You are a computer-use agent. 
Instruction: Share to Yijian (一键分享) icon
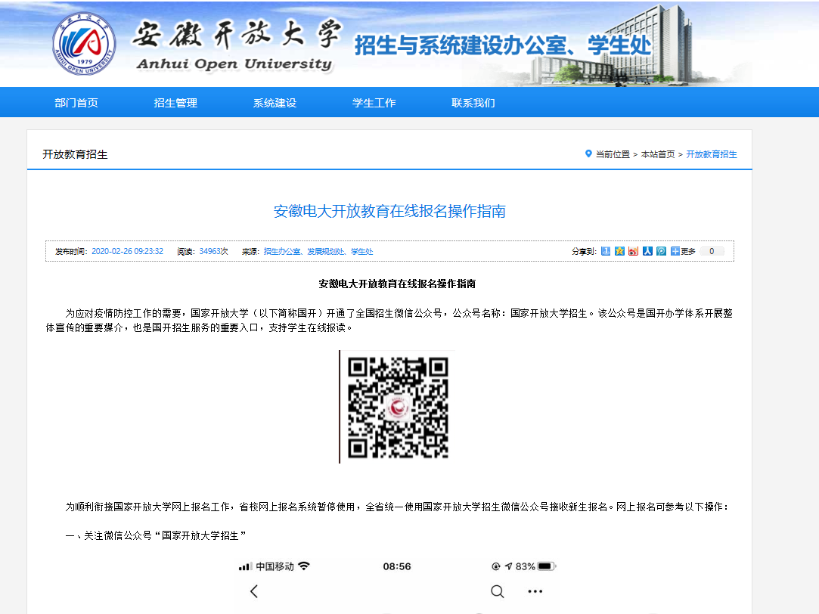[606, 251]
